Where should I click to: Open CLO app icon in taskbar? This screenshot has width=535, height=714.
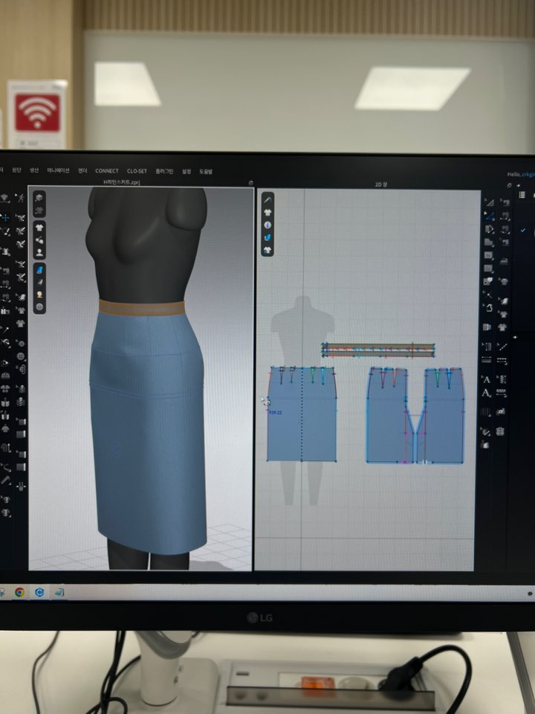coord(39,593)
